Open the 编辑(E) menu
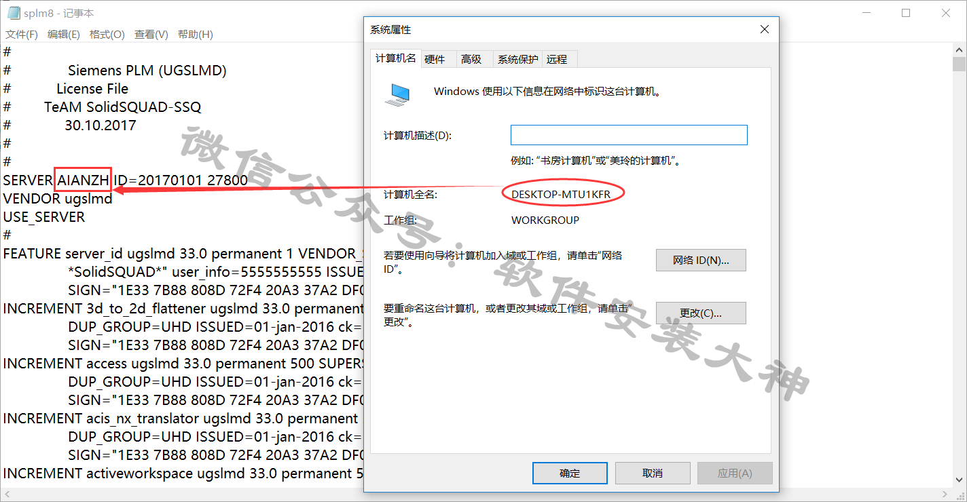967x502 pixels. click(x=64, y=34)
